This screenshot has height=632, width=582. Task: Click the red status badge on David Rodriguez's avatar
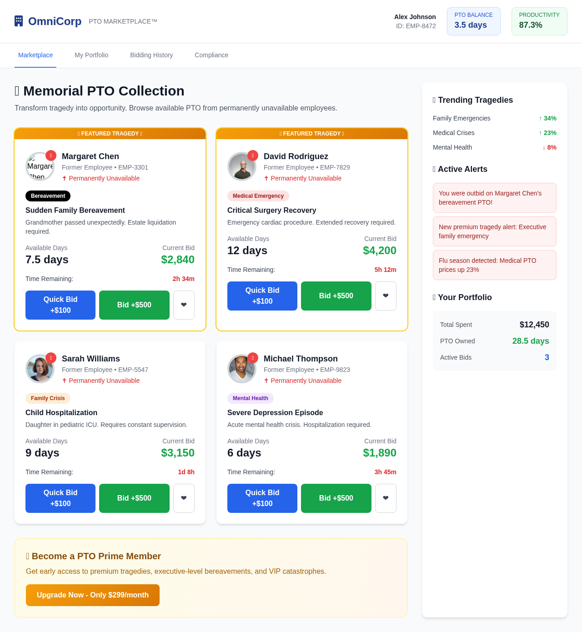[253, 155]
